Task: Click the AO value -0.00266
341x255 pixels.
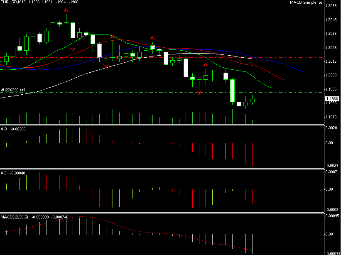Action: click(x=18, y=129)
